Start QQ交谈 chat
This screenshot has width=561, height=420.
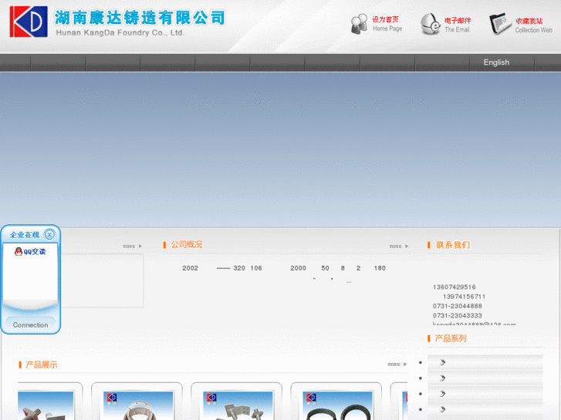[35, 252]
